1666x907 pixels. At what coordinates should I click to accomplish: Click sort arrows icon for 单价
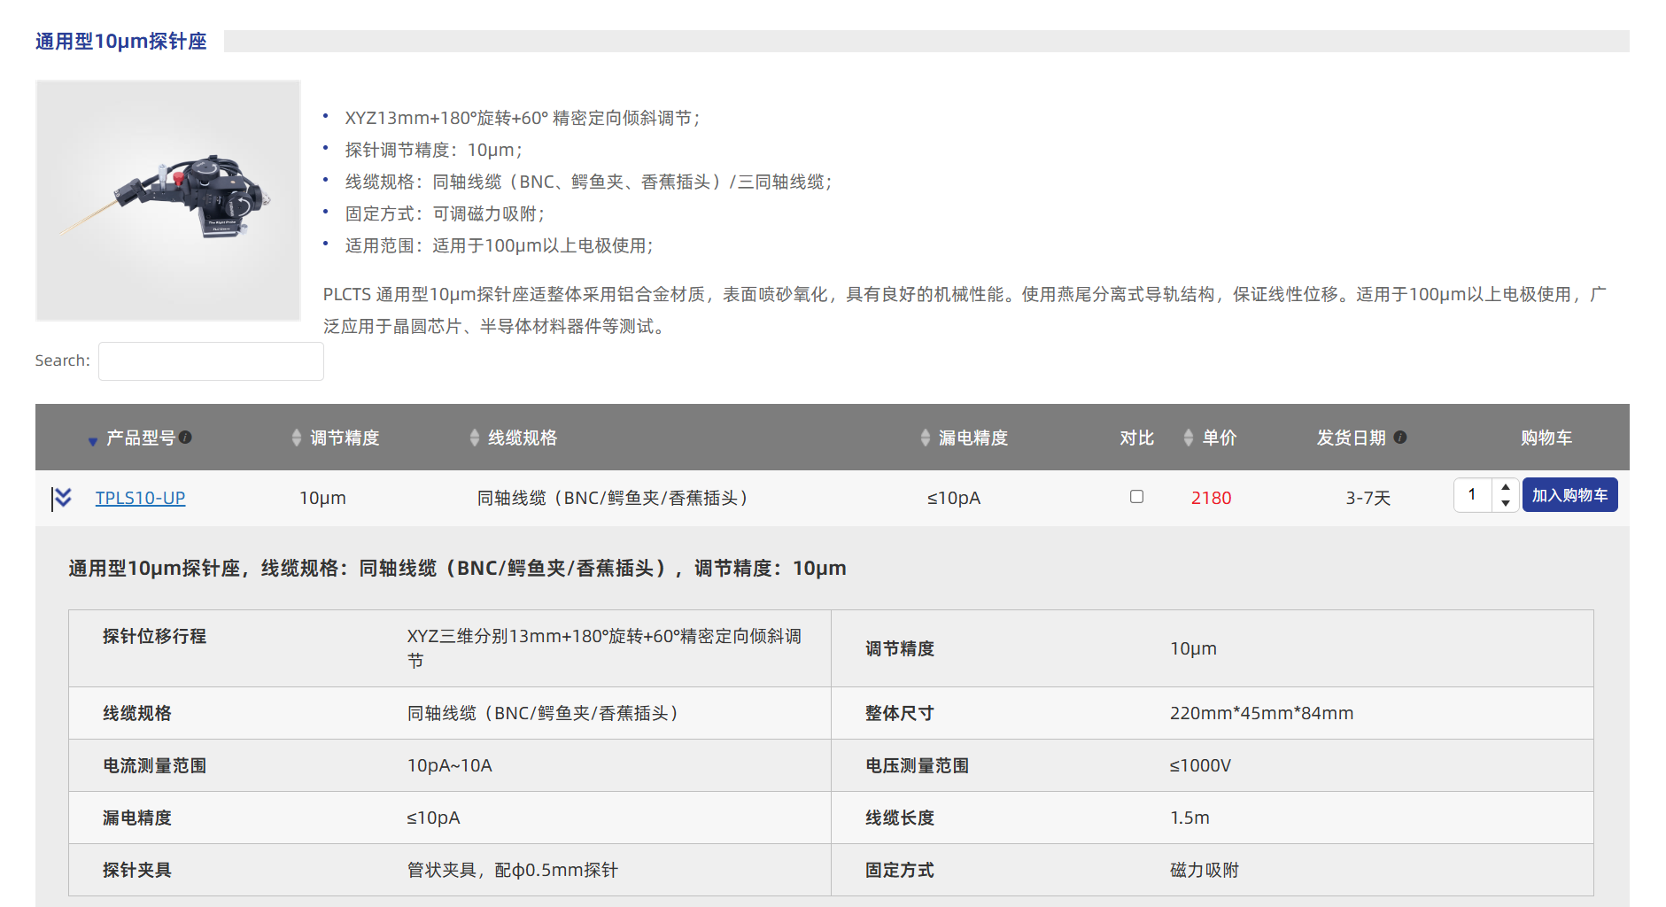[1188, 438]
